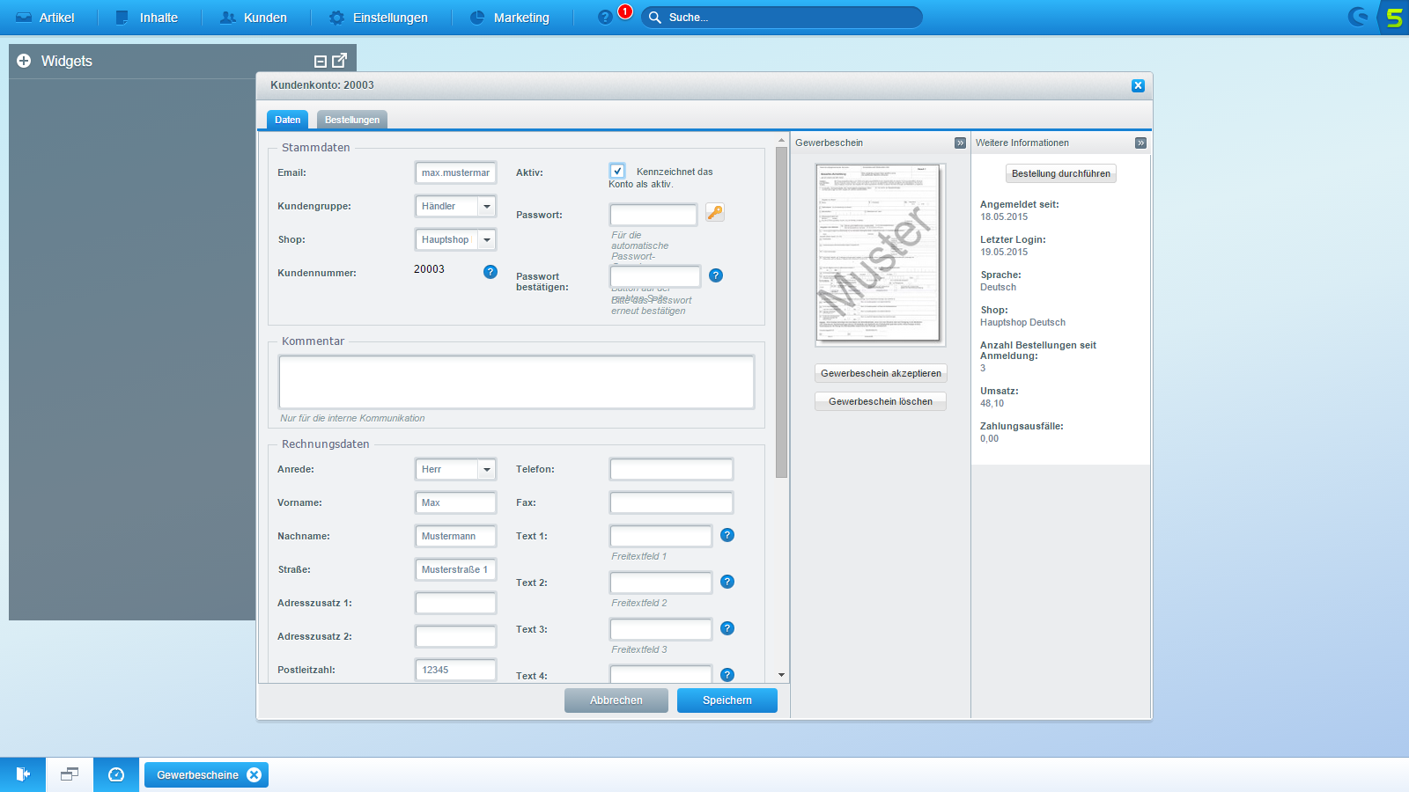The width and height of the screenshot is (1409, 792).
Task: Click the Abbrechen button
Action: 616,700
